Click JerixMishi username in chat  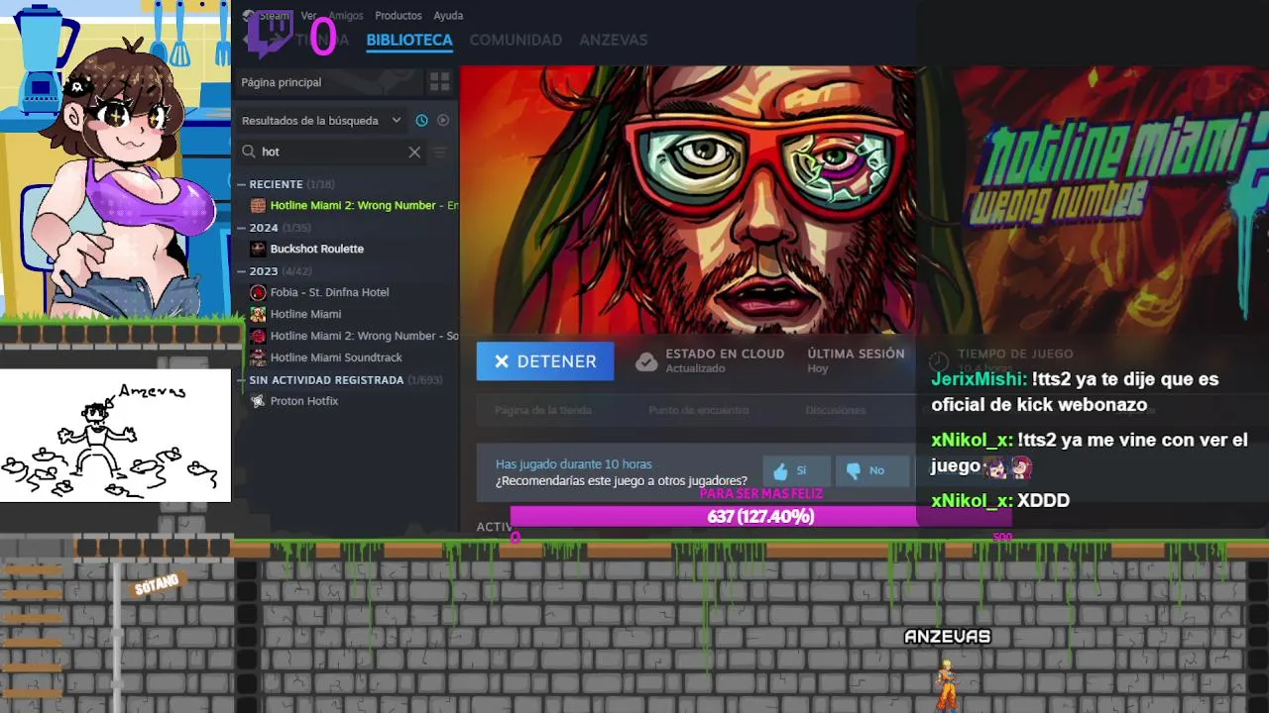click(979, 379)
